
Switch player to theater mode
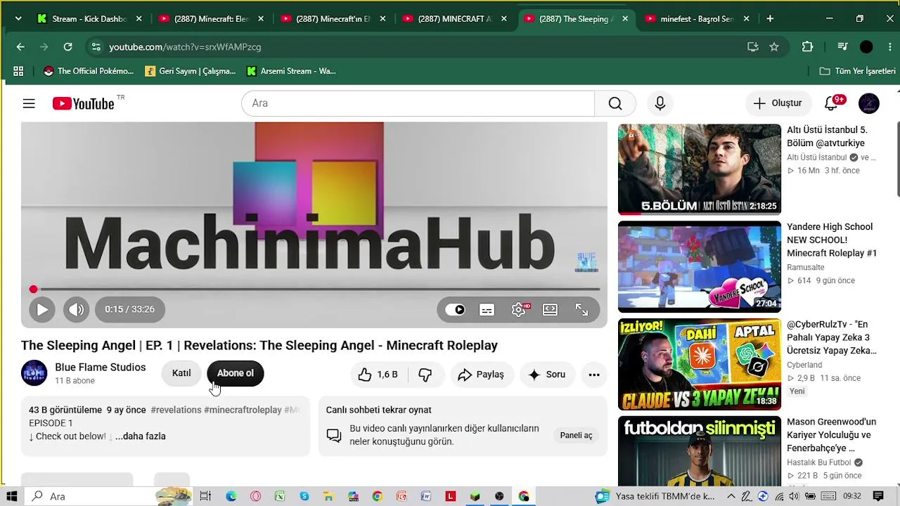point(550,309)
